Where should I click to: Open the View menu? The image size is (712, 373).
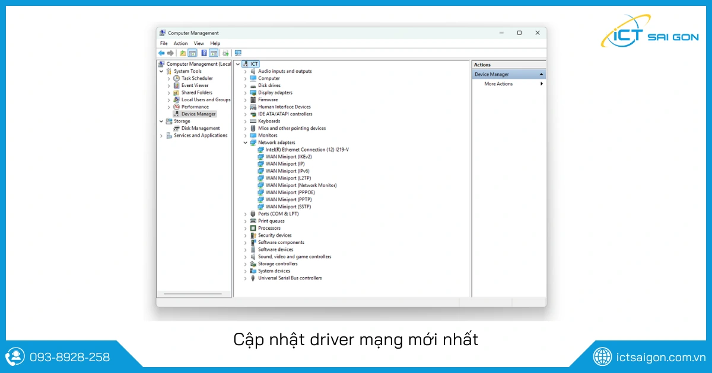[x=199, y=43]
